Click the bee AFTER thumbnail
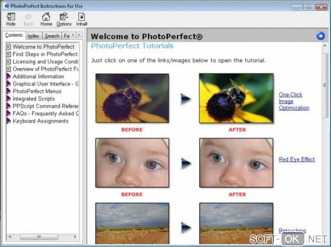The image size is (331, 247). click(x=236, y=98)
